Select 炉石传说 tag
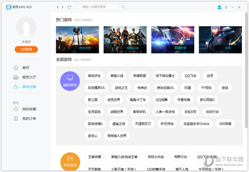 tap(167, 124)
